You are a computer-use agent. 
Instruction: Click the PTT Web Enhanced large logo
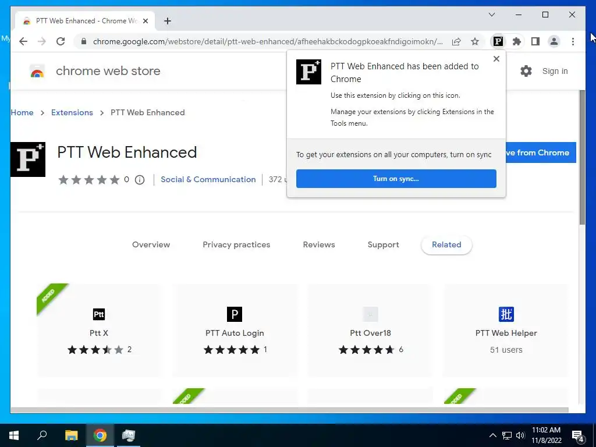tap(28, 159)
